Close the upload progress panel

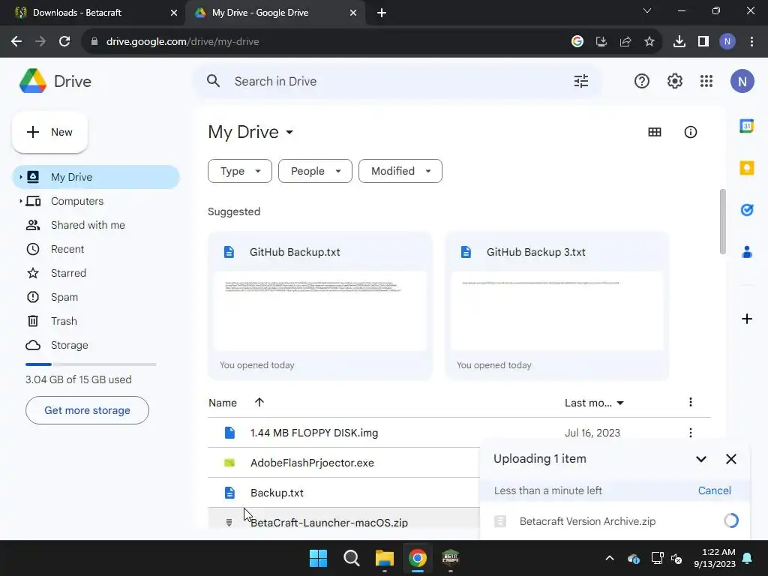pos(730,459)
